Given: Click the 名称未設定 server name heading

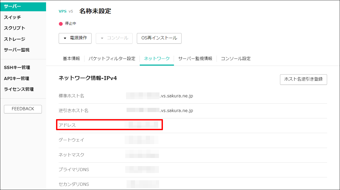Looking at the screenshot, I should tap(95, 11).
